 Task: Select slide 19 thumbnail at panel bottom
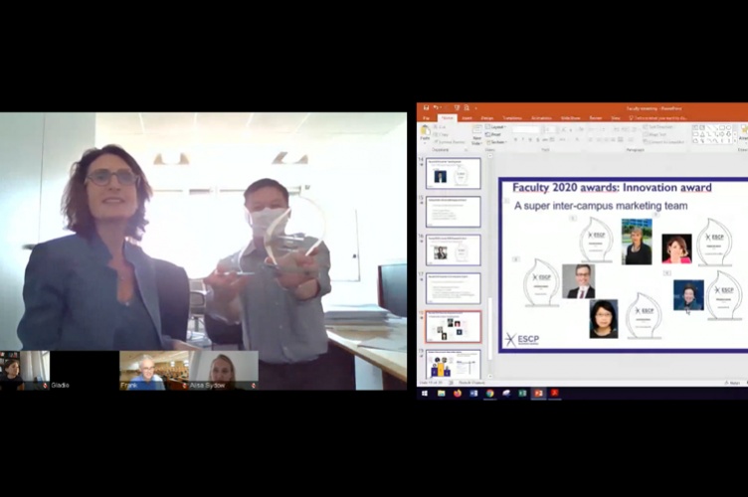(x=454, y=365)
